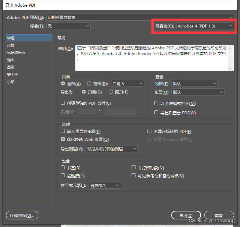Enable 超链接(H) checkbox

pyautogui.click(x=63, y=175)
